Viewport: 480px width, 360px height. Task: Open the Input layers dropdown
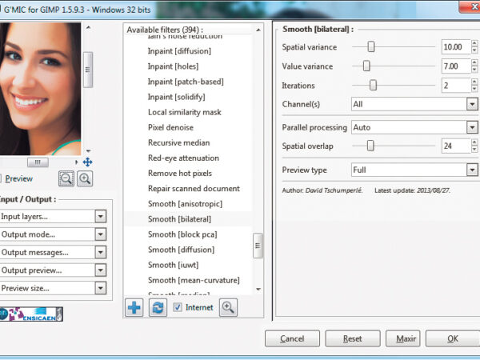coord(54,216)
